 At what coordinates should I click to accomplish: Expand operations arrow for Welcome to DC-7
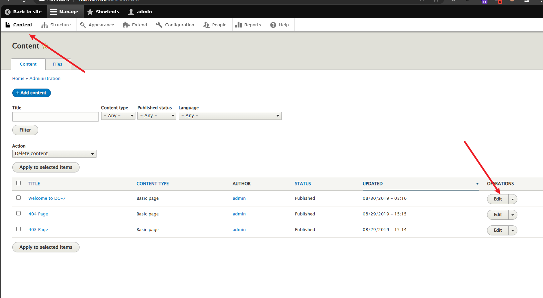[x=513, y=199]
